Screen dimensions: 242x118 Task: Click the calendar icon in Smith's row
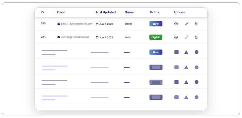tap(97, 24)
